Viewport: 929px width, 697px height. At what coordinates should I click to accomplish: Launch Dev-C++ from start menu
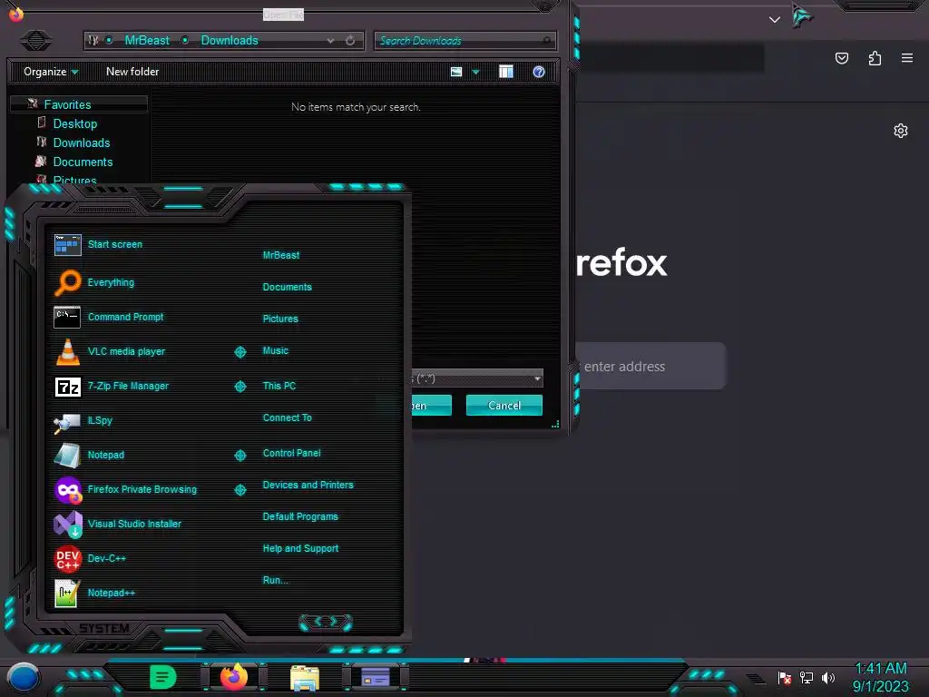pos(90,558)
